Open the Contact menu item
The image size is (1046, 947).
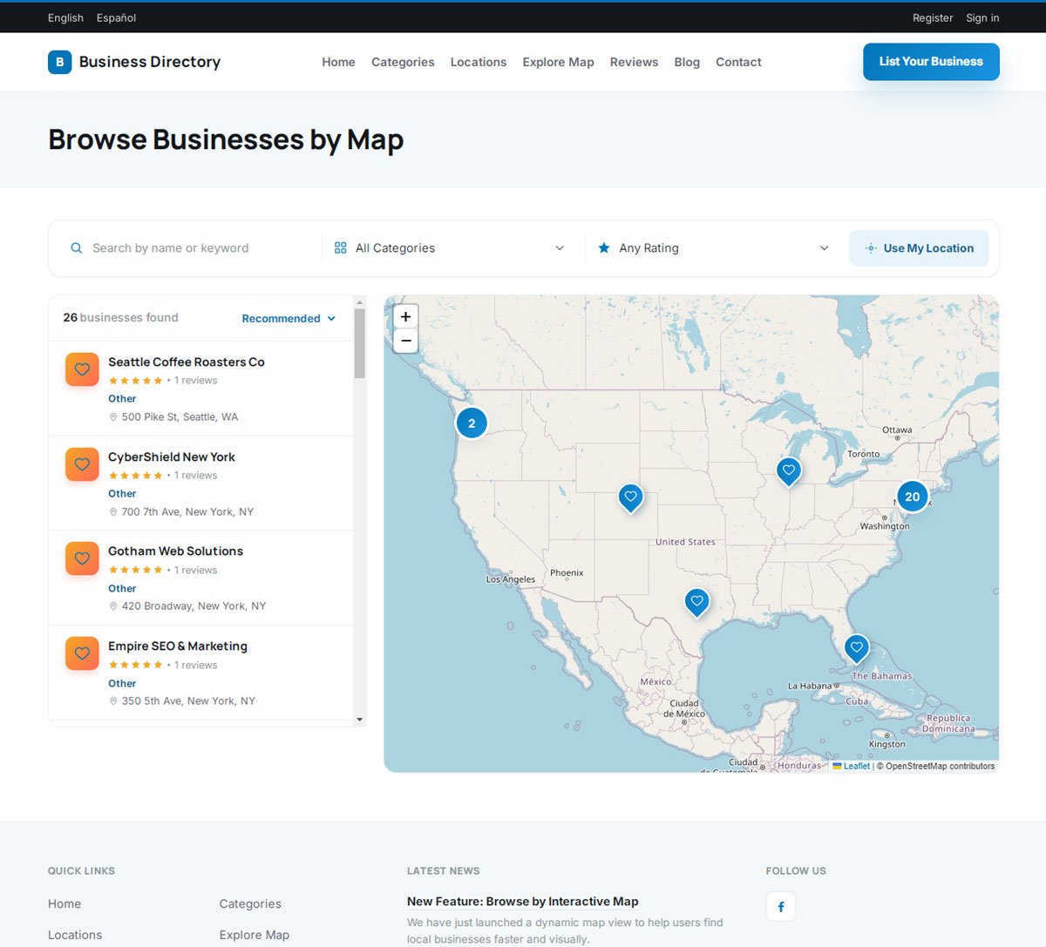coord(738,62)
